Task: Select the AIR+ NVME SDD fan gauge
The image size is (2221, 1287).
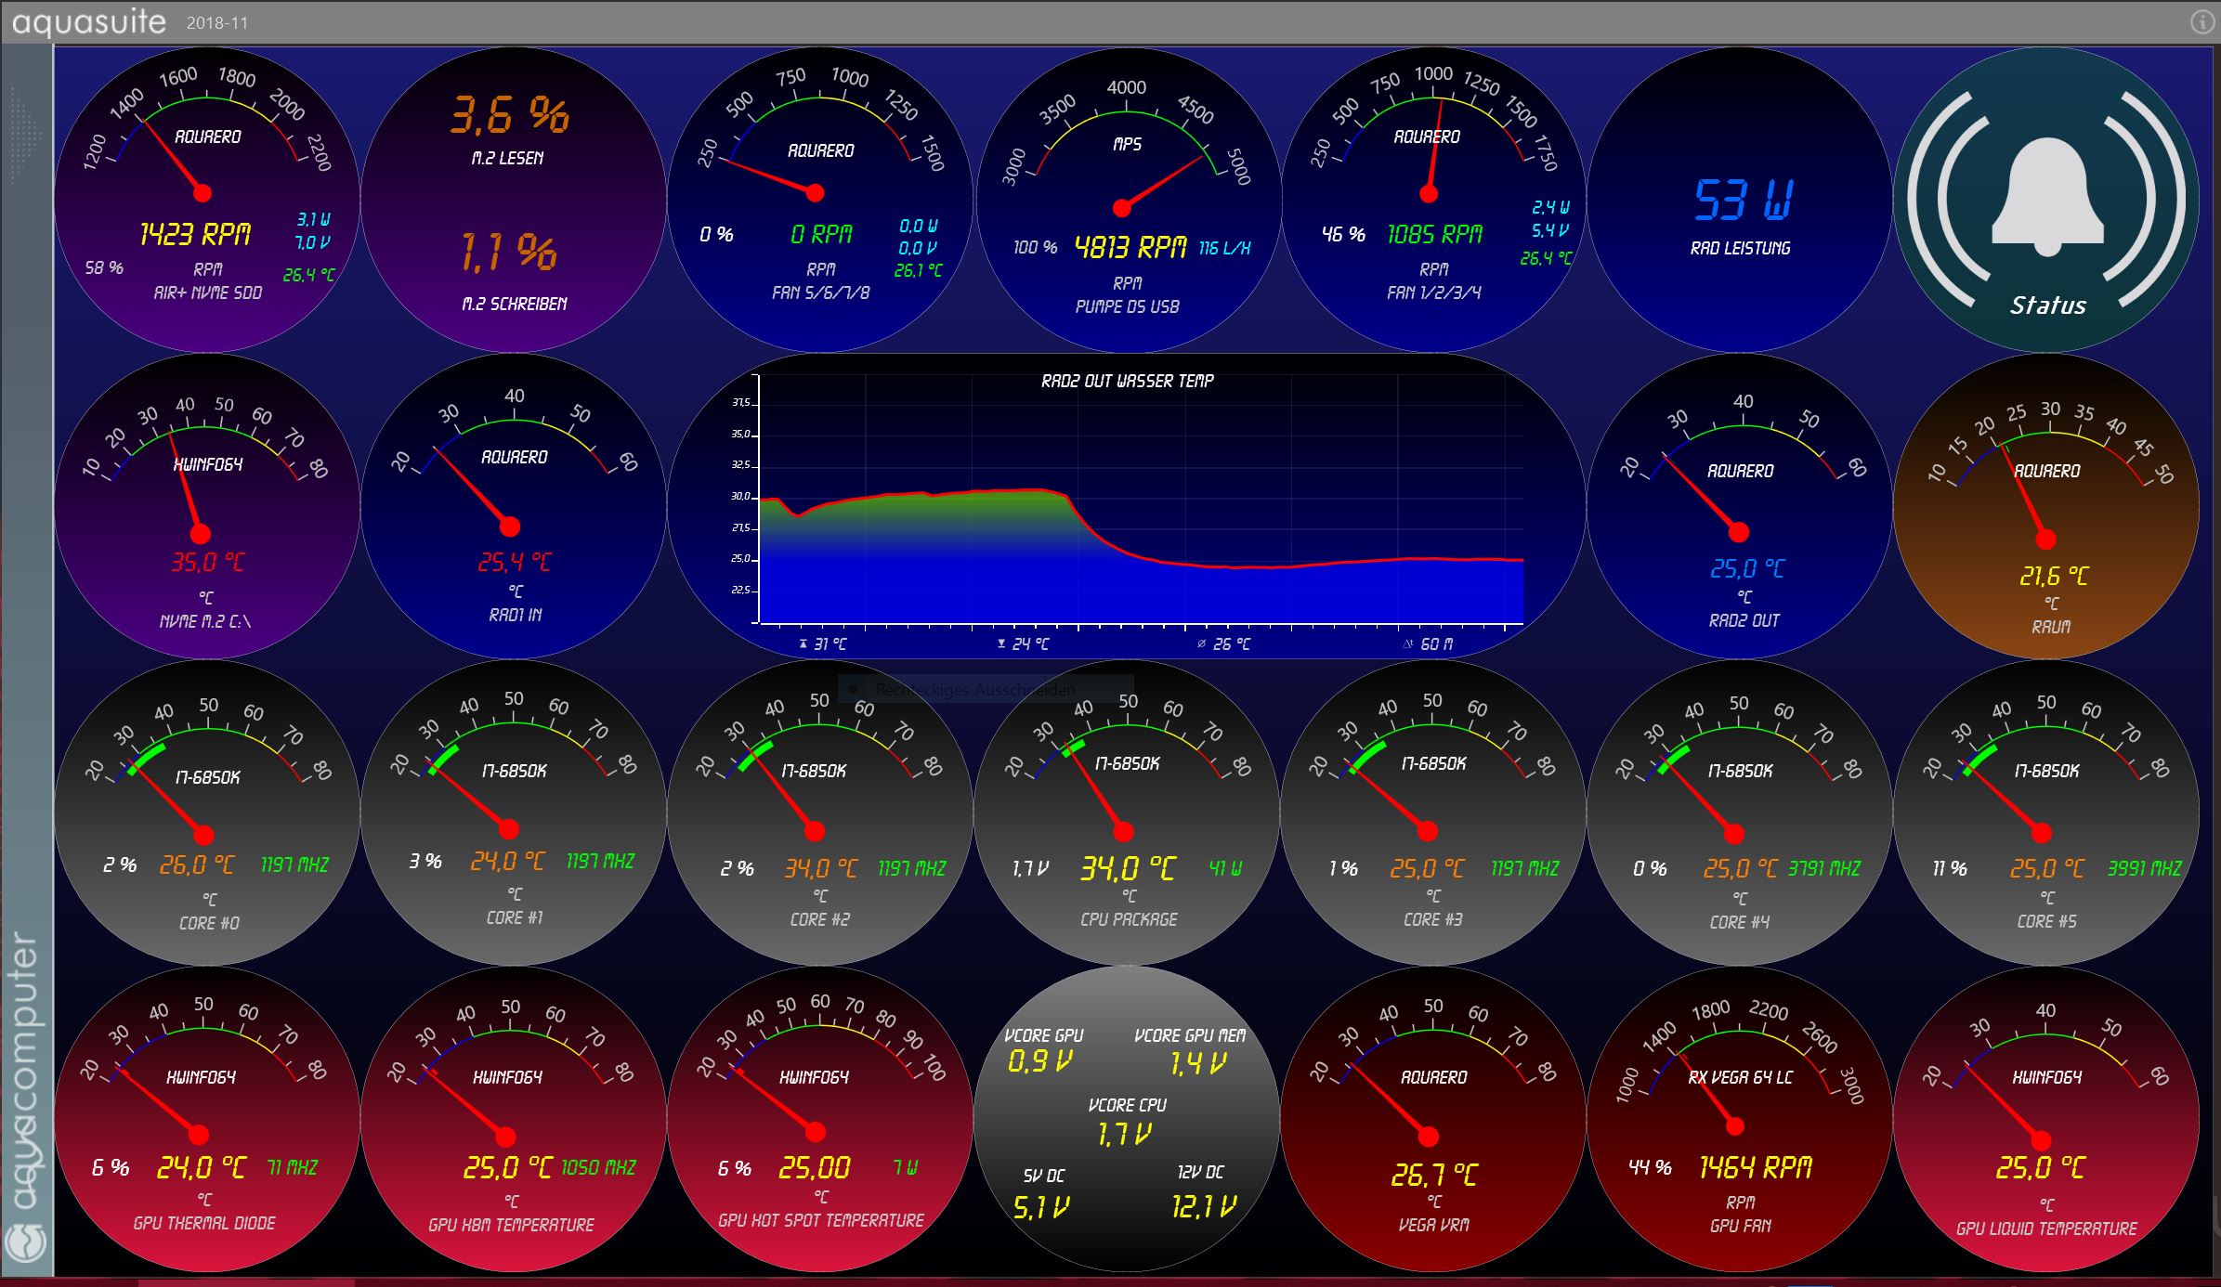Action: [x=206, y=200]
